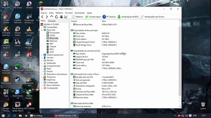The image size is (211, 118).
Task: Open Google Chrome desktop icon
Action: pyautogui.click(x=6, y=107)
